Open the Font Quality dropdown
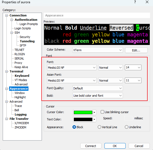Viewport: 153px width, 150px height. click(x=98, y=88)
